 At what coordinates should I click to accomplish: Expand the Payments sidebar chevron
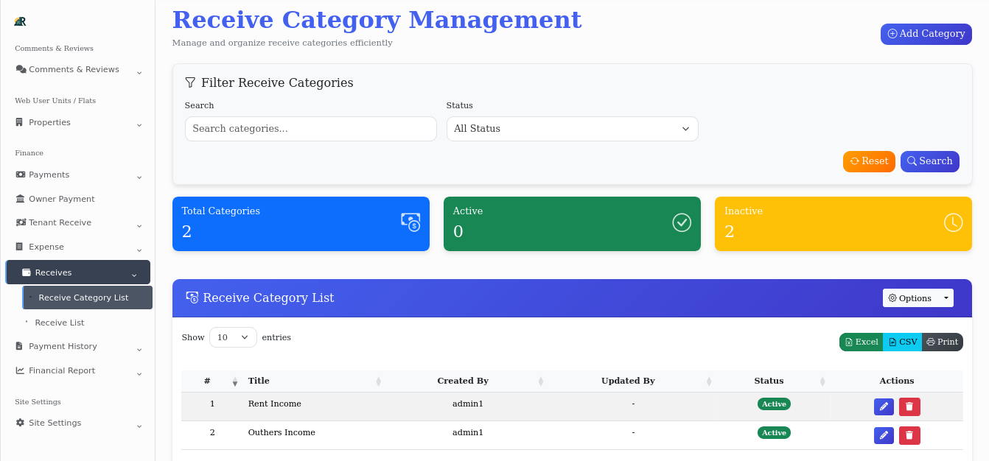[139, 177]
